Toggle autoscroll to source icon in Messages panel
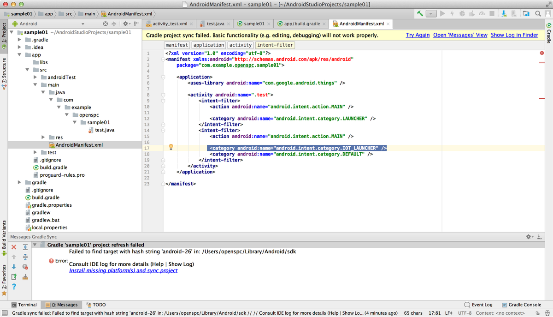The height and width of the screenshot is (317, 553). [x=25, y=277]
